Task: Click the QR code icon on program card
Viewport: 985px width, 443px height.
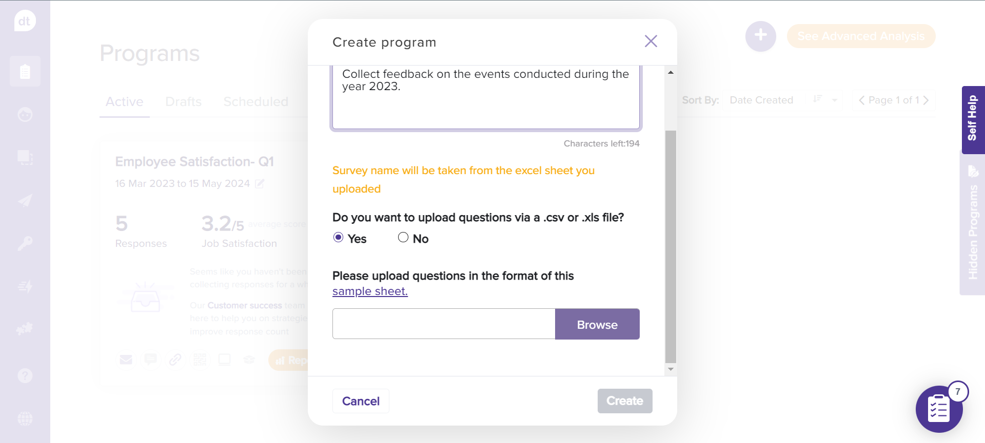Action: click(200, 360)
